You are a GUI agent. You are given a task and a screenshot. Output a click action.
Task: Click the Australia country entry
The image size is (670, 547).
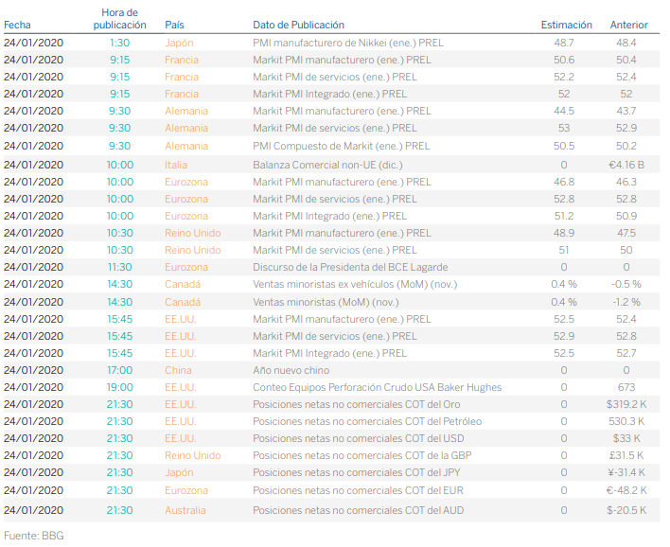[185, 510]
